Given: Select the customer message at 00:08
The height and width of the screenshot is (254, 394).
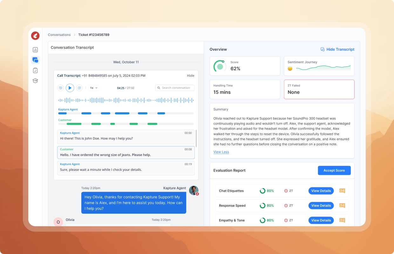Looking at the screenshot, I should [x=126, y=152].
